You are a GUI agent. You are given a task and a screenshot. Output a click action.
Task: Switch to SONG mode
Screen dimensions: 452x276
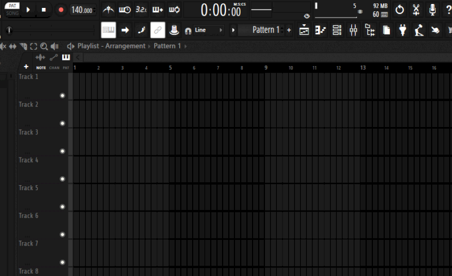click(x=12, y=13)
